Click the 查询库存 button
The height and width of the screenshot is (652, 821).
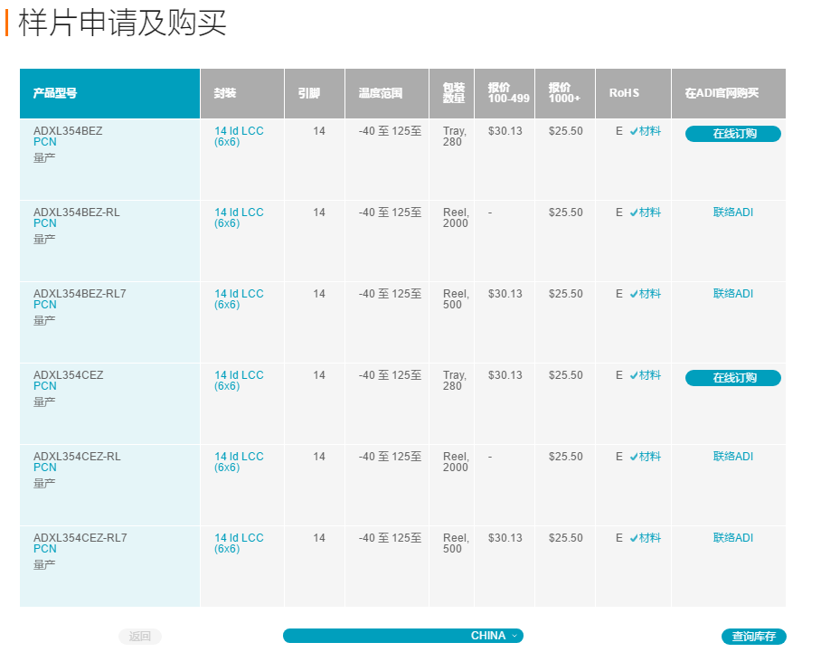pos(753,637)
